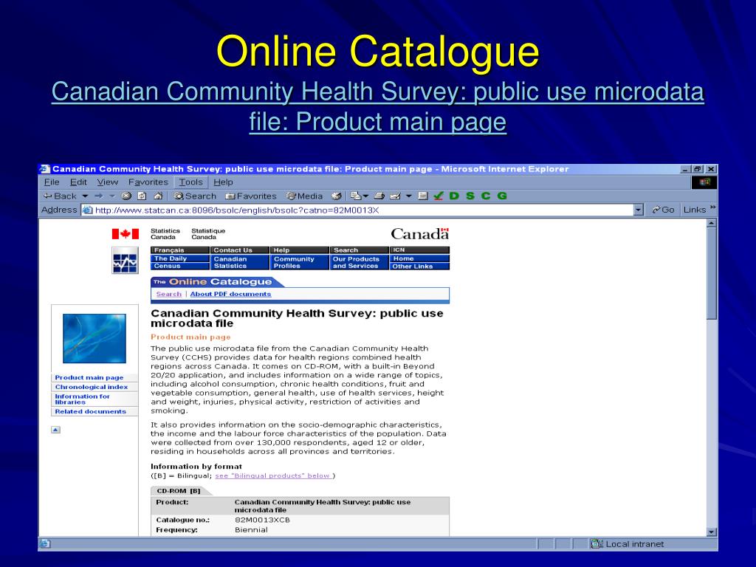Image resolution: width=756 pixels, height=567 pixels.
Task: Click the small up-arrow icon under sidebar
Action: pos(56,430)
